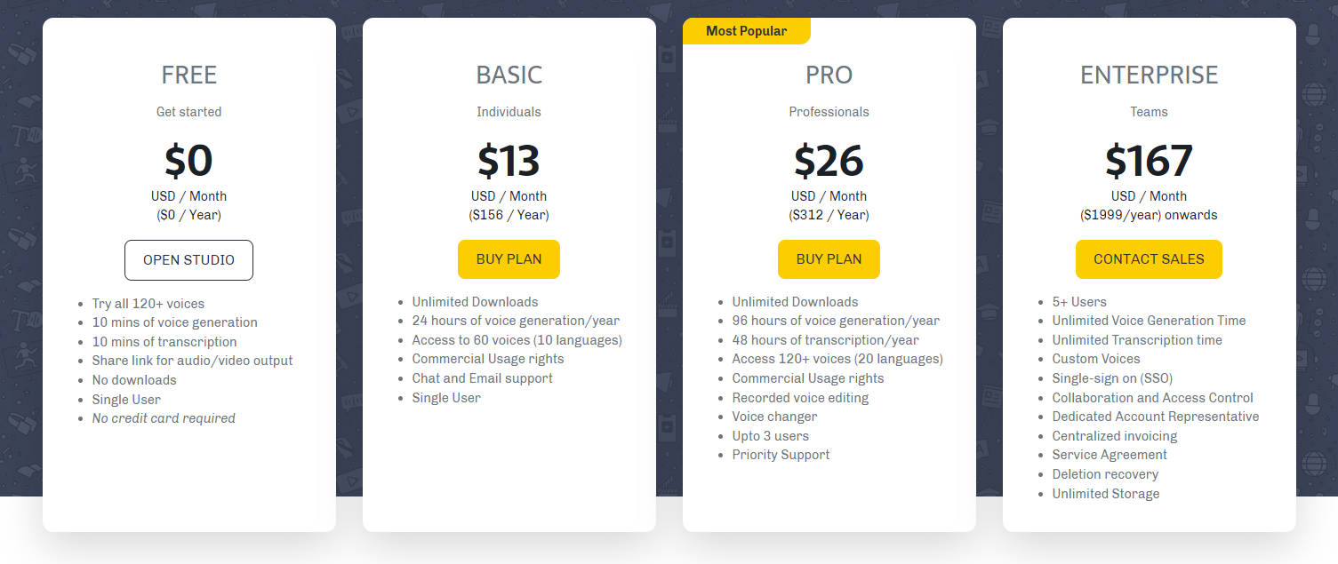Click "Access to 60 voices" feature

pyautogui.click(x=517, y=340)
